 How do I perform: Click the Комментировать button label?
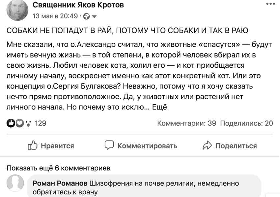[147, 146]
